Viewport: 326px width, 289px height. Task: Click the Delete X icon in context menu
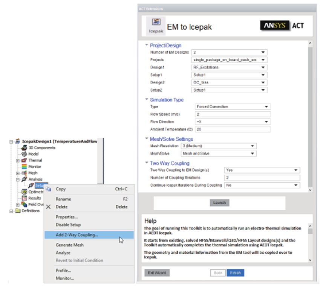(x=48, y=207)
